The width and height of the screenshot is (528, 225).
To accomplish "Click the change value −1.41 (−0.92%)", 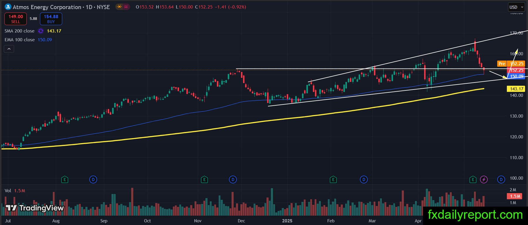I will coord(230,7).
